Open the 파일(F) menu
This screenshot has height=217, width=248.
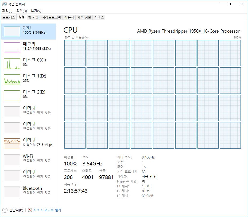(x=7, y=11)
